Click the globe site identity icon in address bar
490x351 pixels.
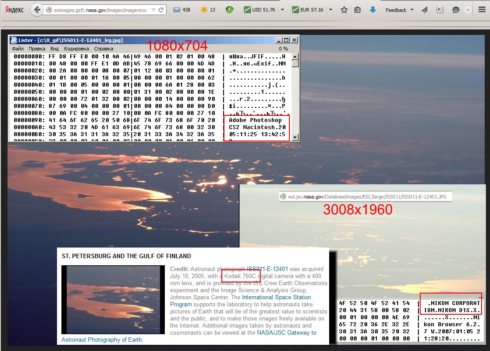tap(49, 10)
